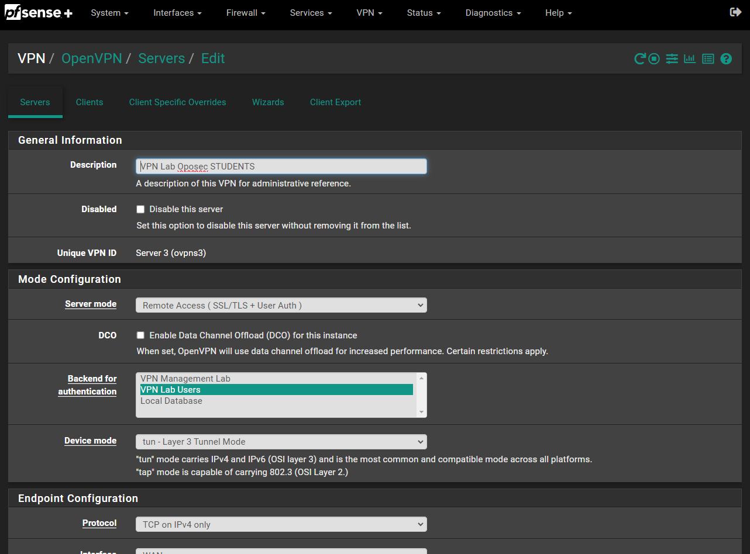Open the help question mark icon
The height and width of the screenshot is (554, 750).
point(726,58)
